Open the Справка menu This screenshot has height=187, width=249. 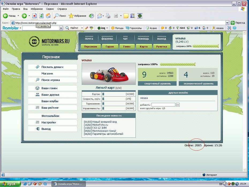pyautogui.click(x=62, y=9)
